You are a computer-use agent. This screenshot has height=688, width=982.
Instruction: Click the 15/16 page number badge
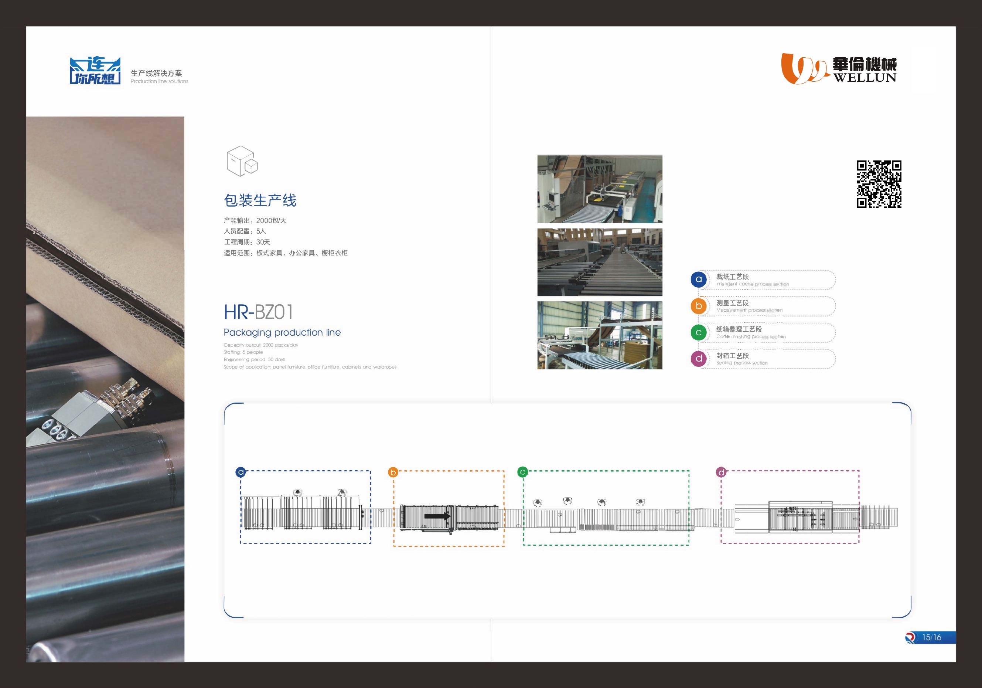point(931,637)
